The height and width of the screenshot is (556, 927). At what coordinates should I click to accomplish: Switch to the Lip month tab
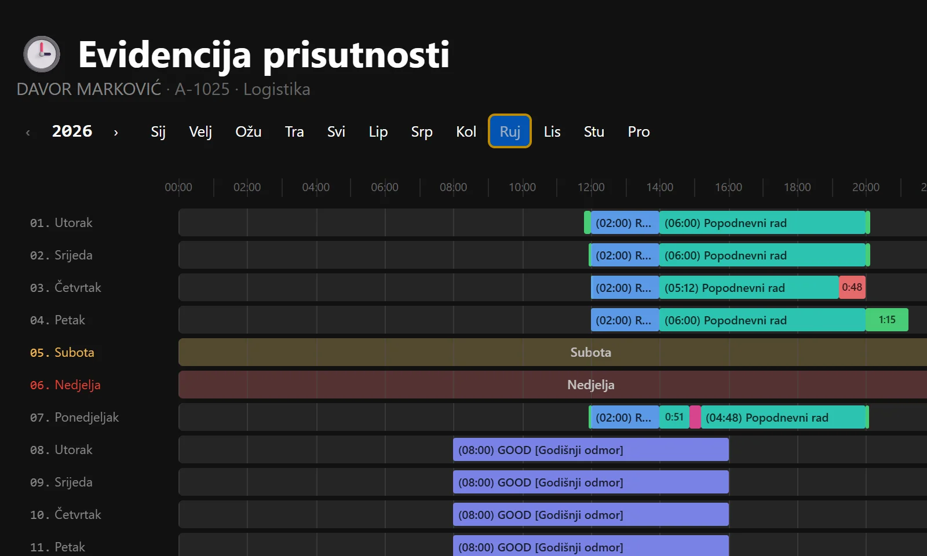tap(378, 131)
